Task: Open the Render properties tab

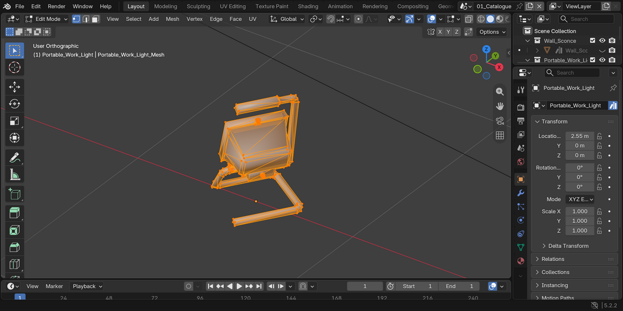Action: point(521,107)
